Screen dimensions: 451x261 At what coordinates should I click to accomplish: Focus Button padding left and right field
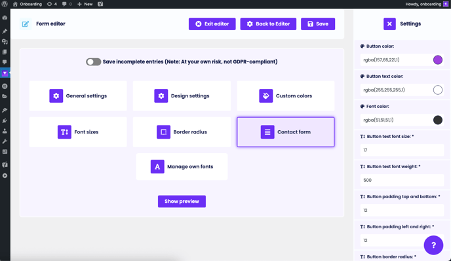pos(402,240)
